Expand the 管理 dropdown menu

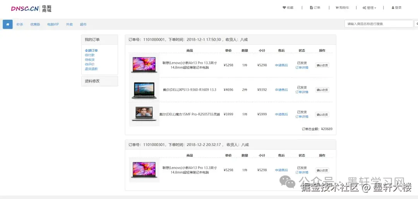tap(369, 8)
